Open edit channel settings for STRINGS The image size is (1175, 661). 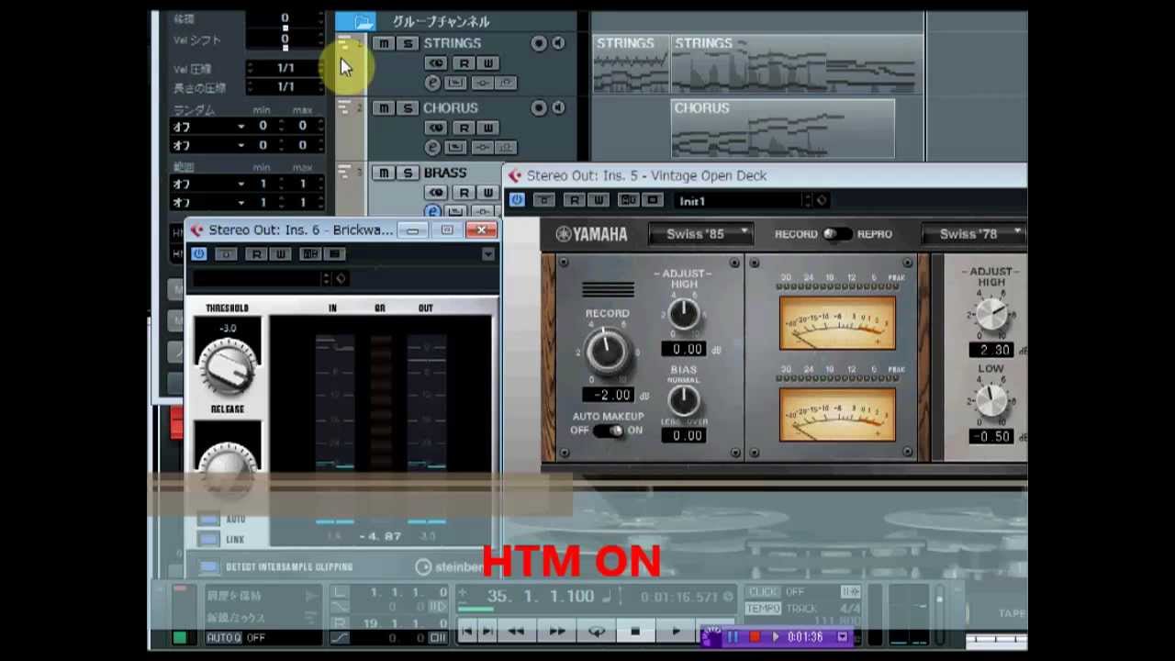tap(432, 83)
